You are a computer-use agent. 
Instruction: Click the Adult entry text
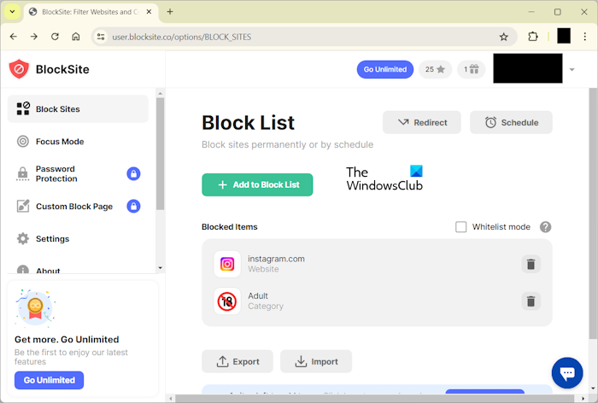pos(258,296)
